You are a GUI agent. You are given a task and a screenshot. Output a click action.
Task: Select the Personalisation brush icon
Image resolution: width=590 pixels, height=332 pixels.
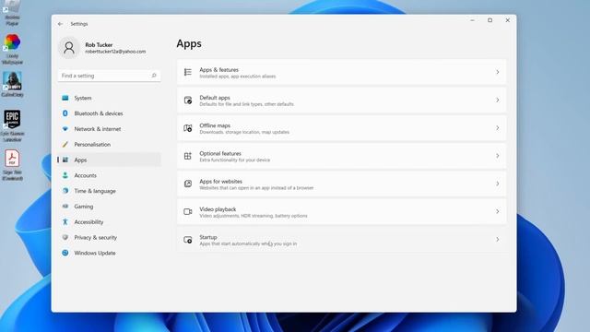(65, 144)
